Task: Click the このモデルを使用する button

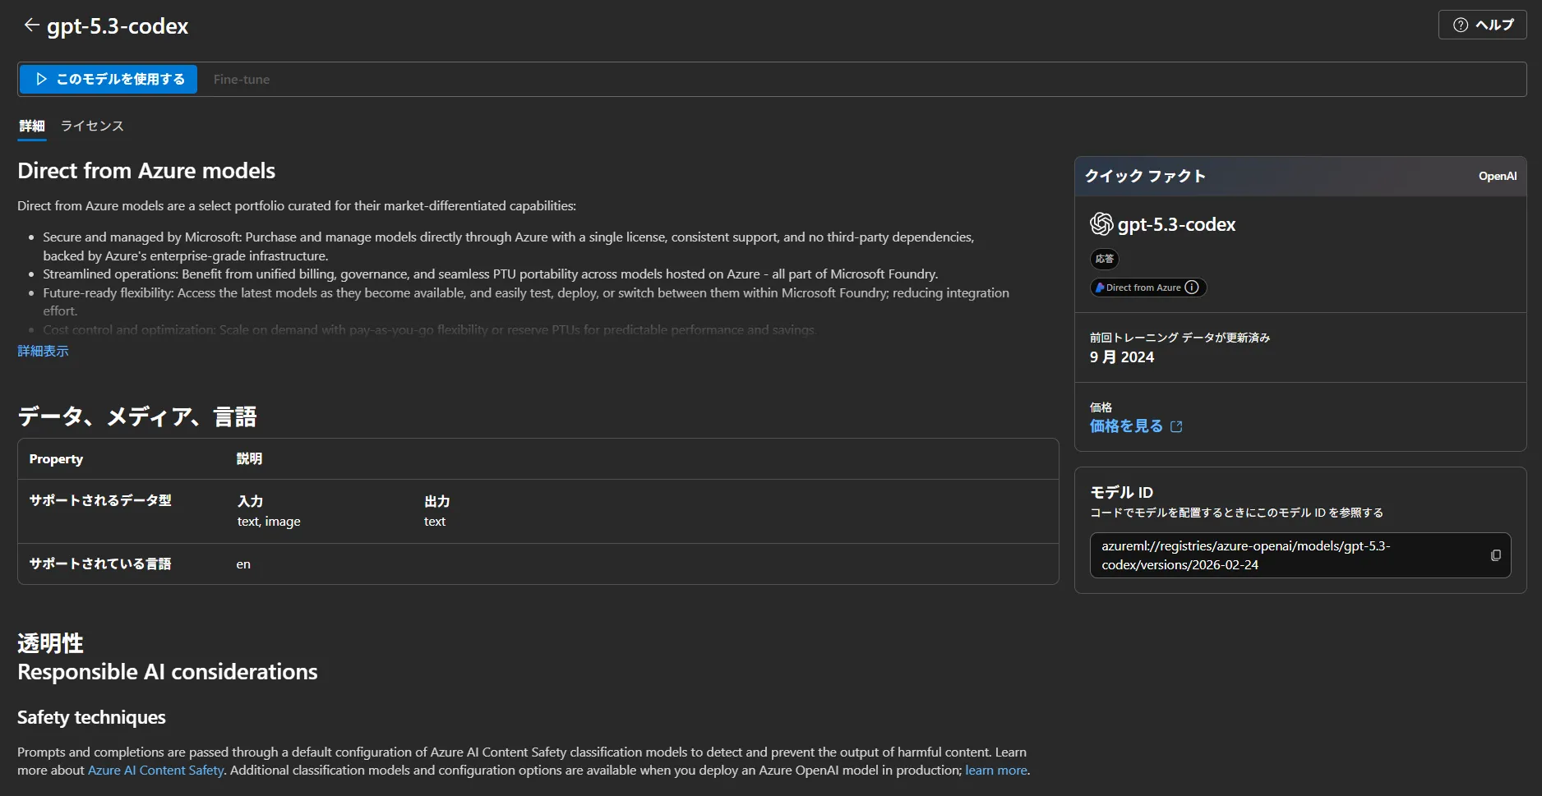Action: coord(108,79)
